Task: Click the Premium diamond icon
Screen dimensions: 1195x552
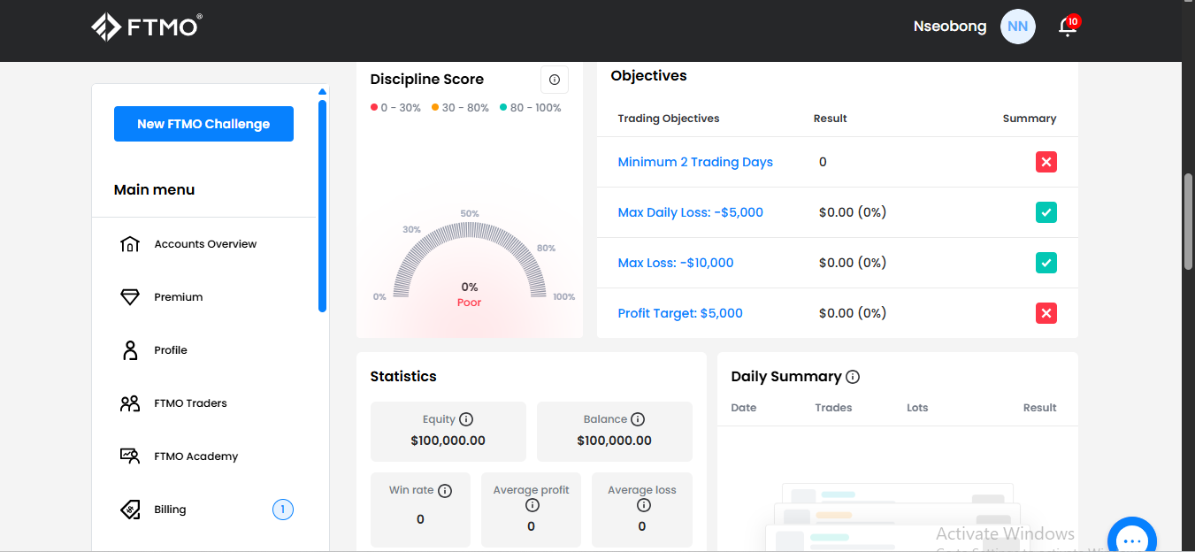Action: [x=130, y=297]
